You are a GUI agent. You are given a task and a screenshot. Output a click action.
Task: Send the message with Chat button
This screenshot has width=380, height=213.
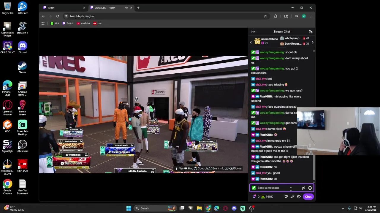(308, 197)
